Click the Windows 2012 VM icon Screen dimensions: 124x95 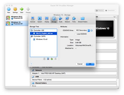point(8,18)
